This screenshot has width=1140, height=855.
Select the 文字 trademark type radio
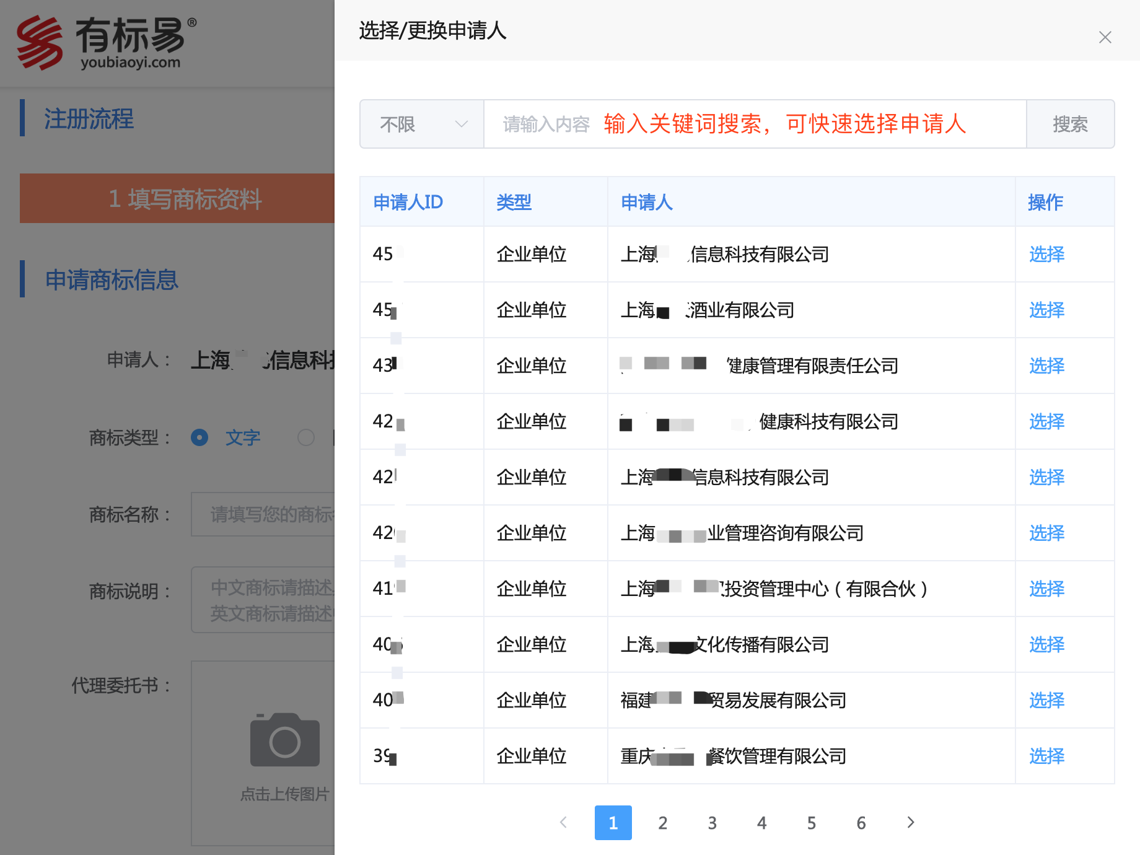tap(199, 437)
